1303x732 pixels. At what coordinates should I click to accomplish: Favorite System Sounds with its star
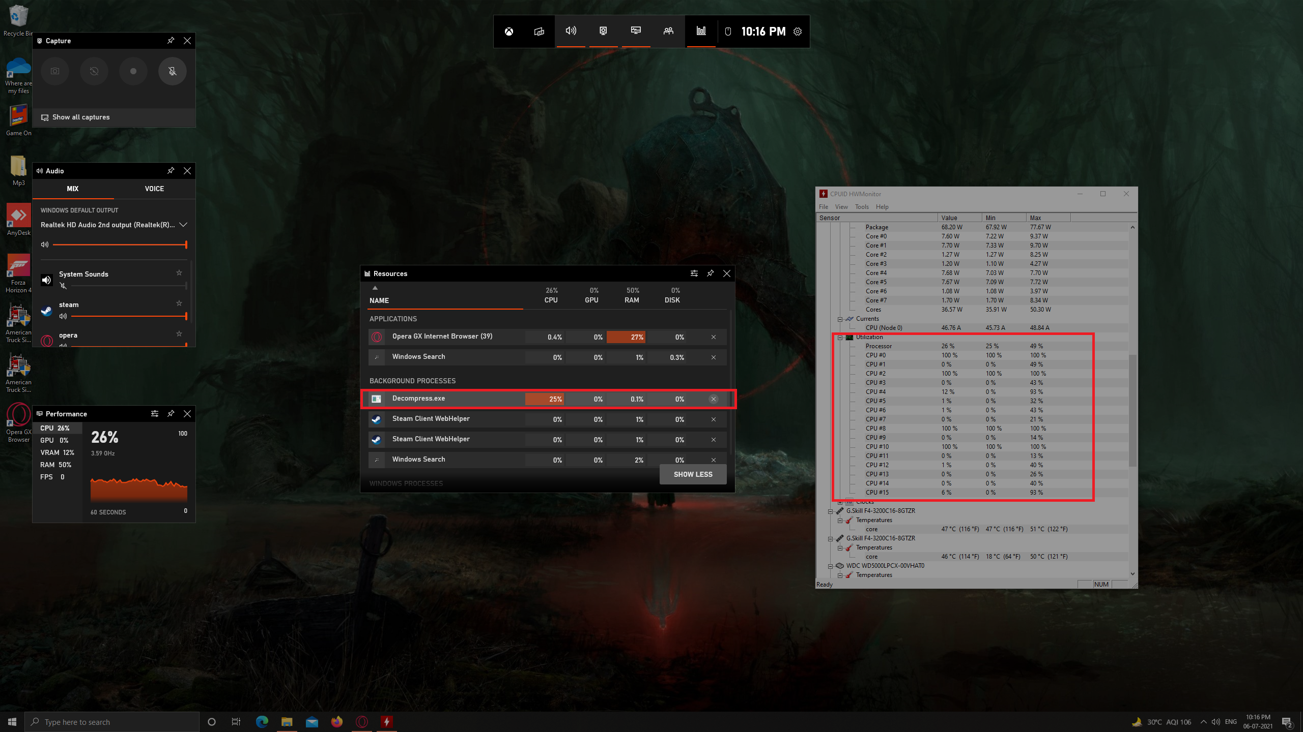(x=179, y=273)
